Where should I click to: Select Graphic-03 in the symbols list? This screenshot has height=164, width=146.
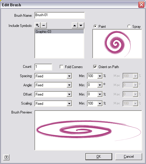pos(59,31)
